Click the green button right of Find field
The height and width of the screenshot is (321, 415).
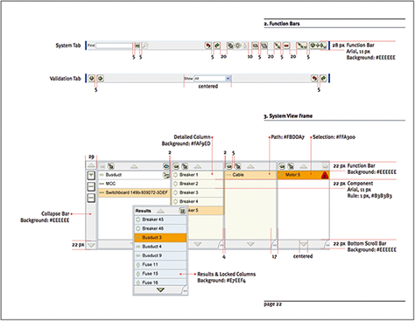(x=137, y=45)
